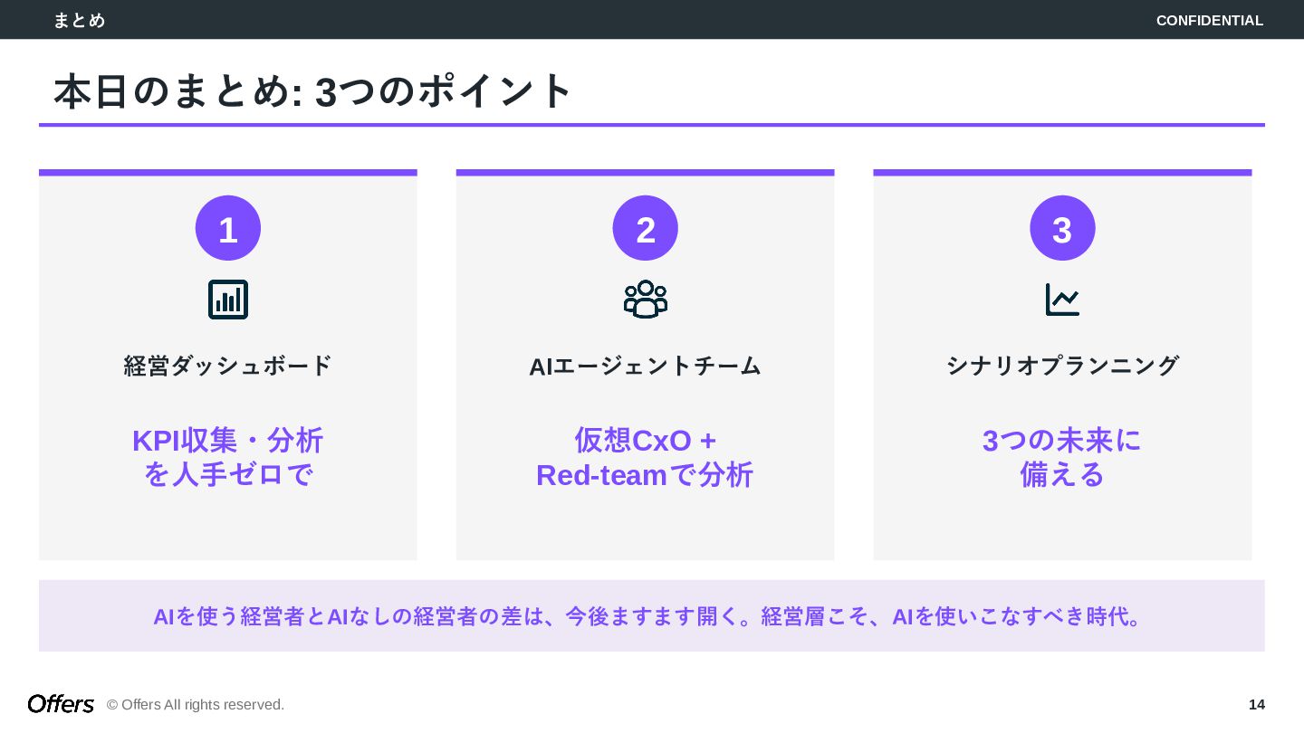Select the purple number 1 circle
The image size is (1304, 733).
pyautogui.click(x=228, y=228)
